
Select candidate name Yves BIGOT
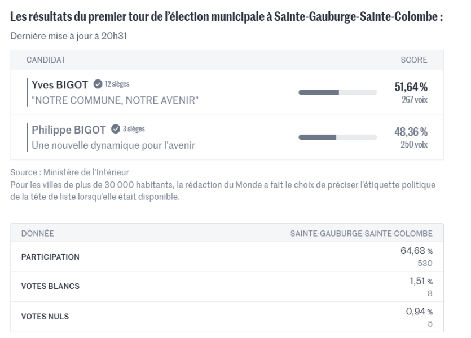(x=61, y=85)
